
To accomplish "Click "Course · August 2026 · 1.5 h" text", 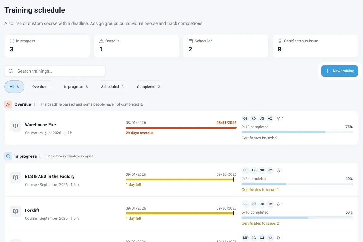I will [x=49, y=133].
